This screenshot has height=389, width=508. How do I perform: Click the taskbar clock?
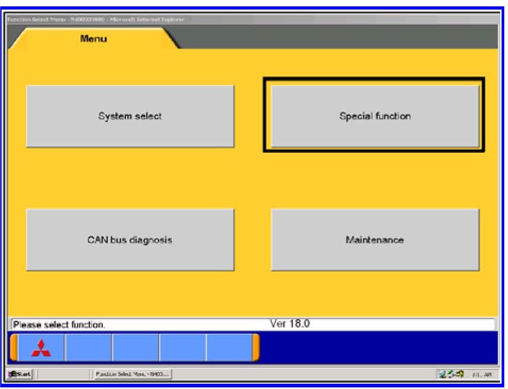[482, 375]
